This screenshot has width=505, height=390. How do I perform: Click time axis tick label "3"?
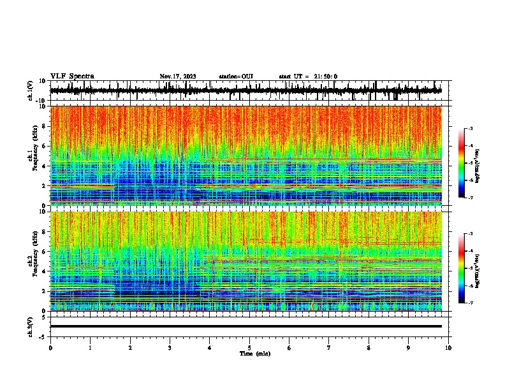pyautogui.click(x=170, y=348)
